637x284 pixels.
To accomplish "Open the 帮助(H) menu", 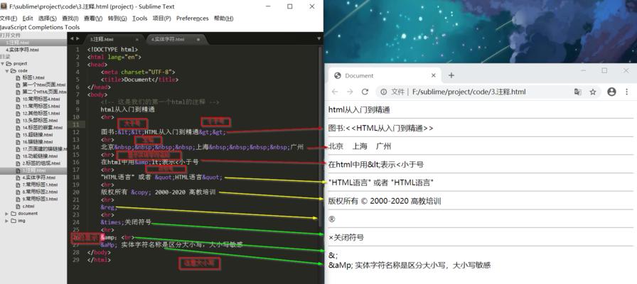I will [x=223, y=18].
